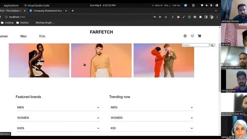
Task: Click the Featured brands heading
Action: [x=28, y=97]
